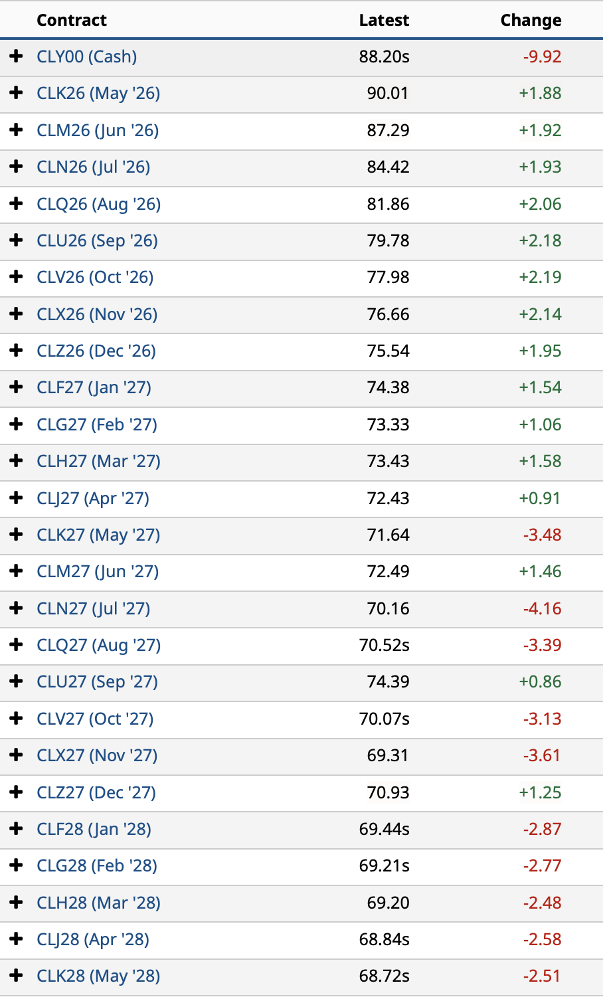This screenshot has width=603, height=999.
Task: Click plus icon beside CLM26 (Jun '26)
Action: pyautogui.click(x=17, y=130)
